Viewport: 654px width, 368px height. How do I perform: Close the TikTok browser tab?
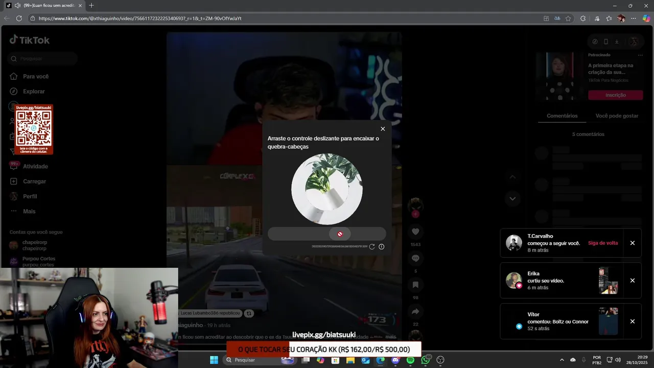click(x=80, y=6)
